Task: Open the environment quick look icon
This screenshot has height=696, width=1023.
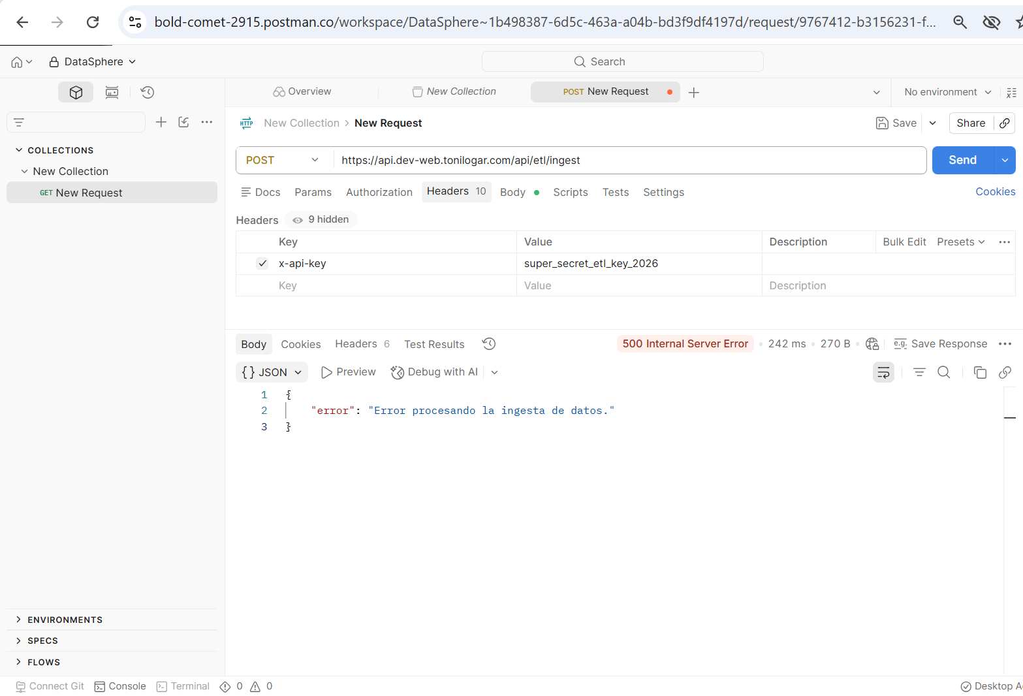Action: tap(1011, 93)
